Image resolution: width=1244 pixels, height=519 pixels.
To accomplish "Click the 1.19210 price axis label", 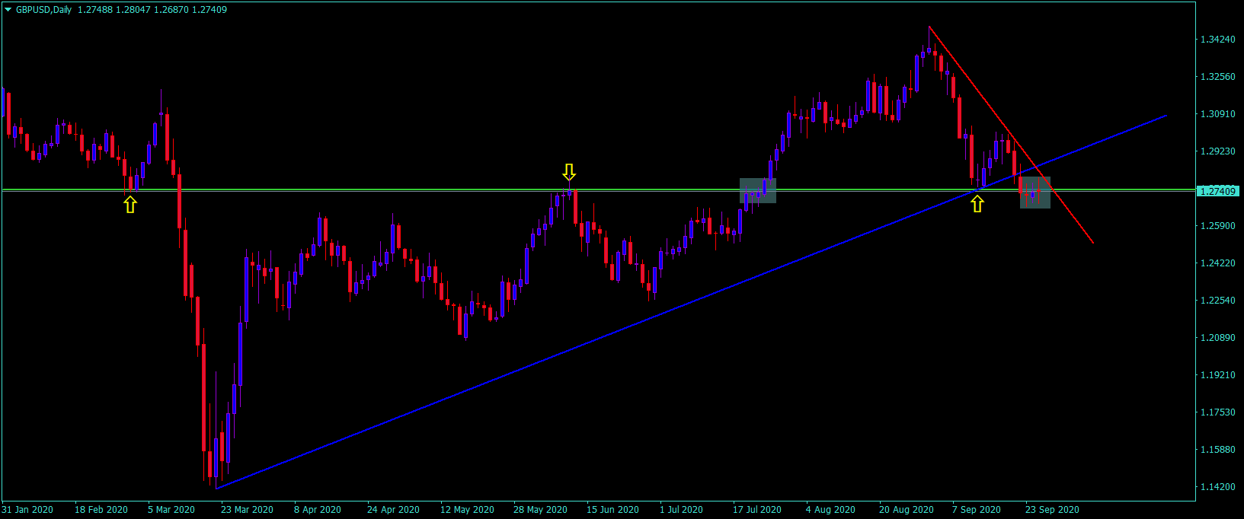I will pyautogui.click(x=1217, y=375).
